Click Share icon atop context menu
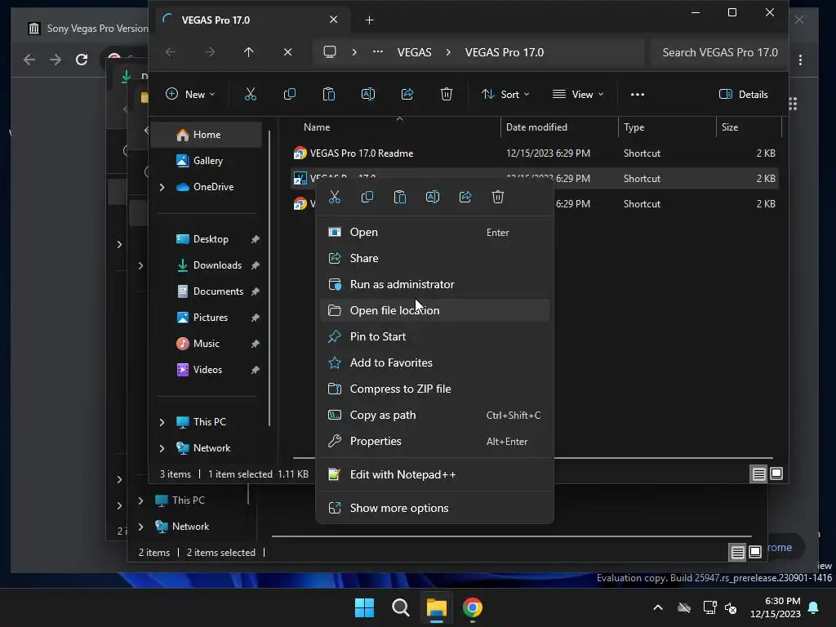The image size is (836, 627). pyautogui.click(x=465, y=198)
